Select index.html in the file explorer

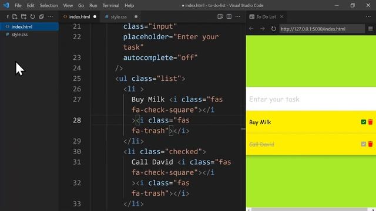pyautogui.click(x=29, y=26)
